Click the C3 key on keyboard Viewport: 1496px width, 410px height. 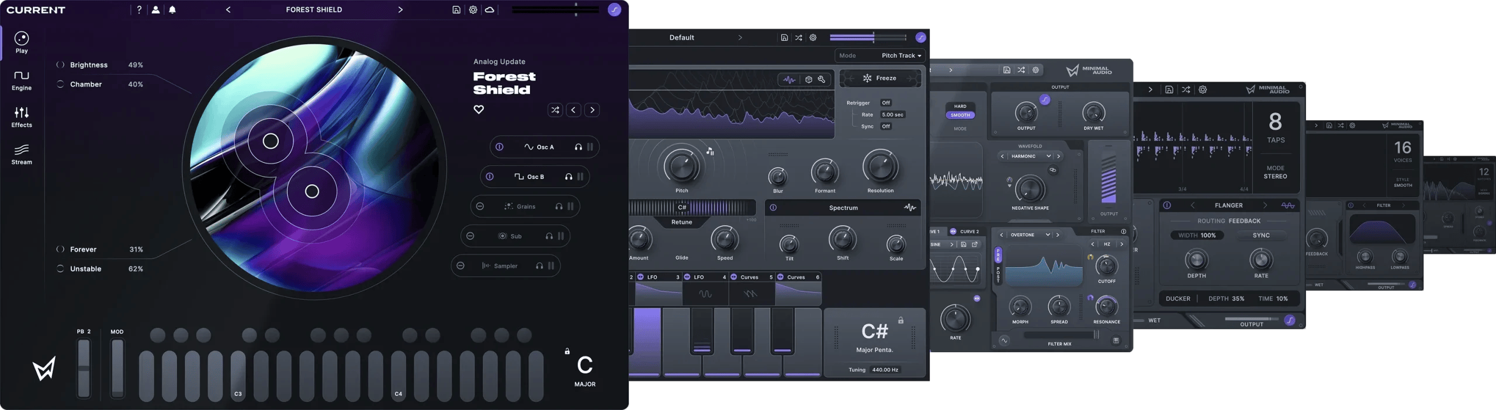[238, 376]
